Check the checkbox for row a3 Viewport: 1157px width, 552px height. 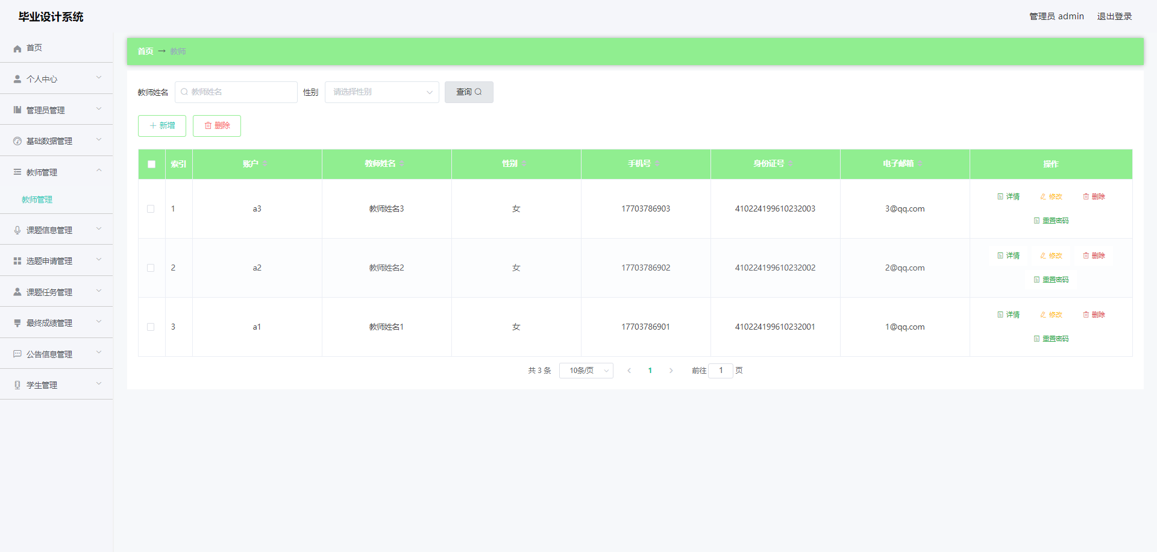(x=151, y=209)
